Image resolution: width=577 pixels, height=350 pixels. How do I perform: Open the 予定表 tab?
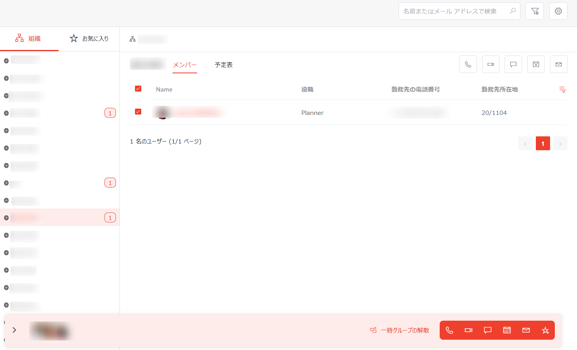pyautogui.click(x=224, y=65)
